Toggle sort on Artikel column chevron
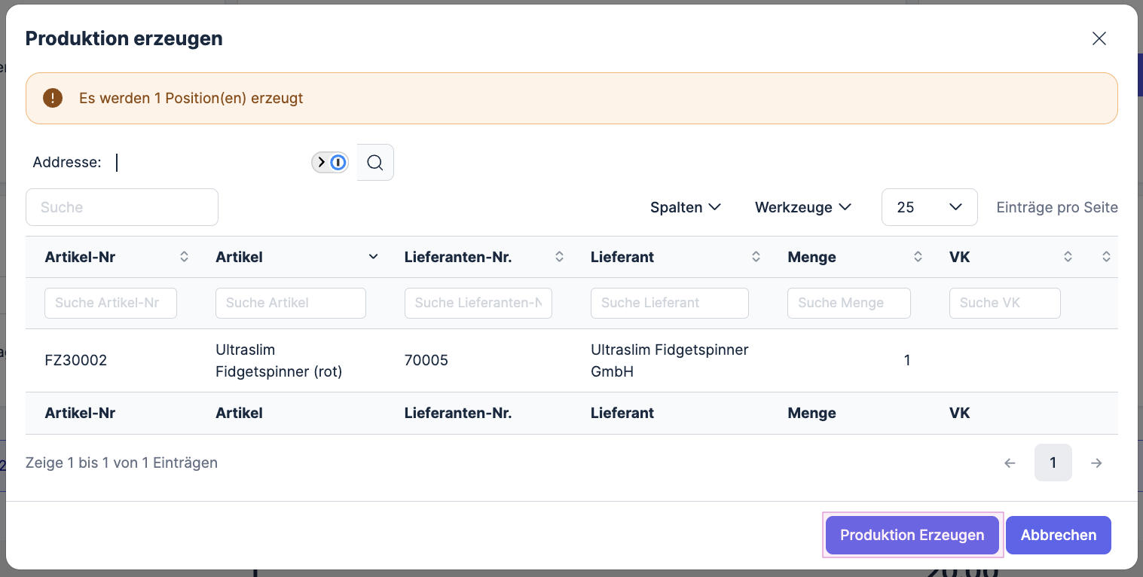Screen dimensions: 1143x577 373,257
